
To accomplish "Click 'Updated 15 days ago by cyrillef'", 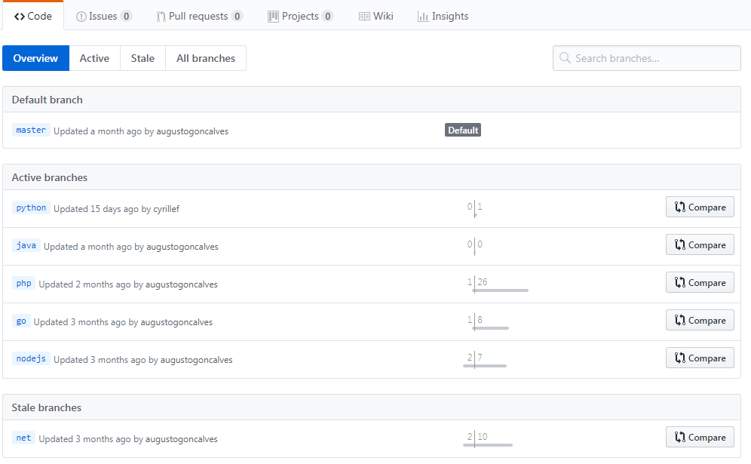I will pos(116,209).
